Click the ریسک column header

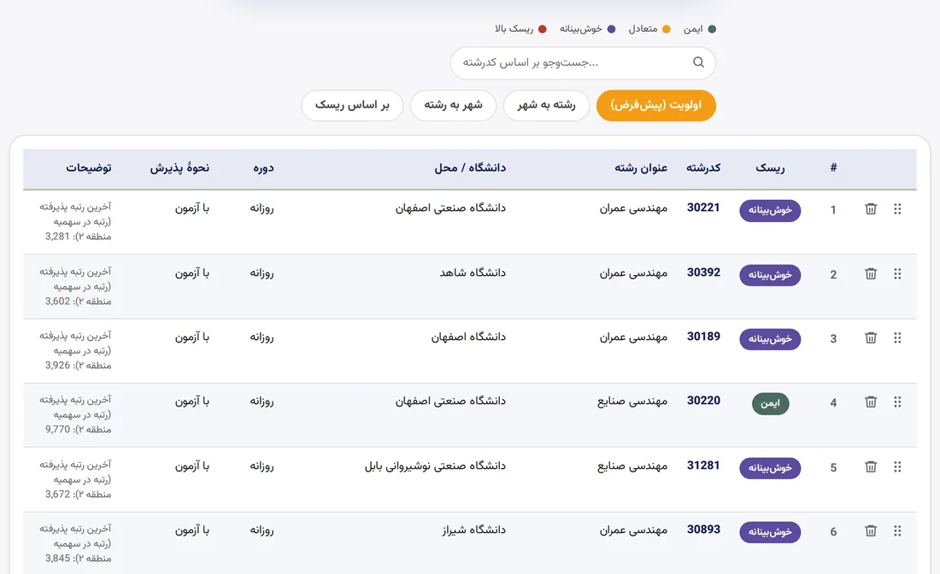coord(770,168)
